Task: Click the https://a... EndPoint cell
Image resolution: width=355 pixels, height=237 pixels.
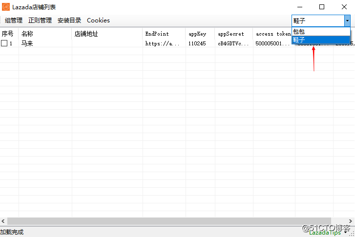Action: pos(162,43)
